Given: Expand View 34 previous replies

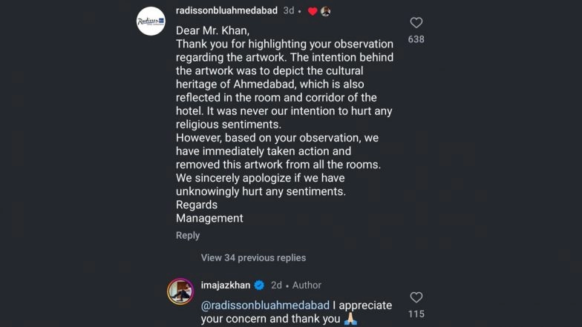Looking at the screenshot, I should 253,258.
